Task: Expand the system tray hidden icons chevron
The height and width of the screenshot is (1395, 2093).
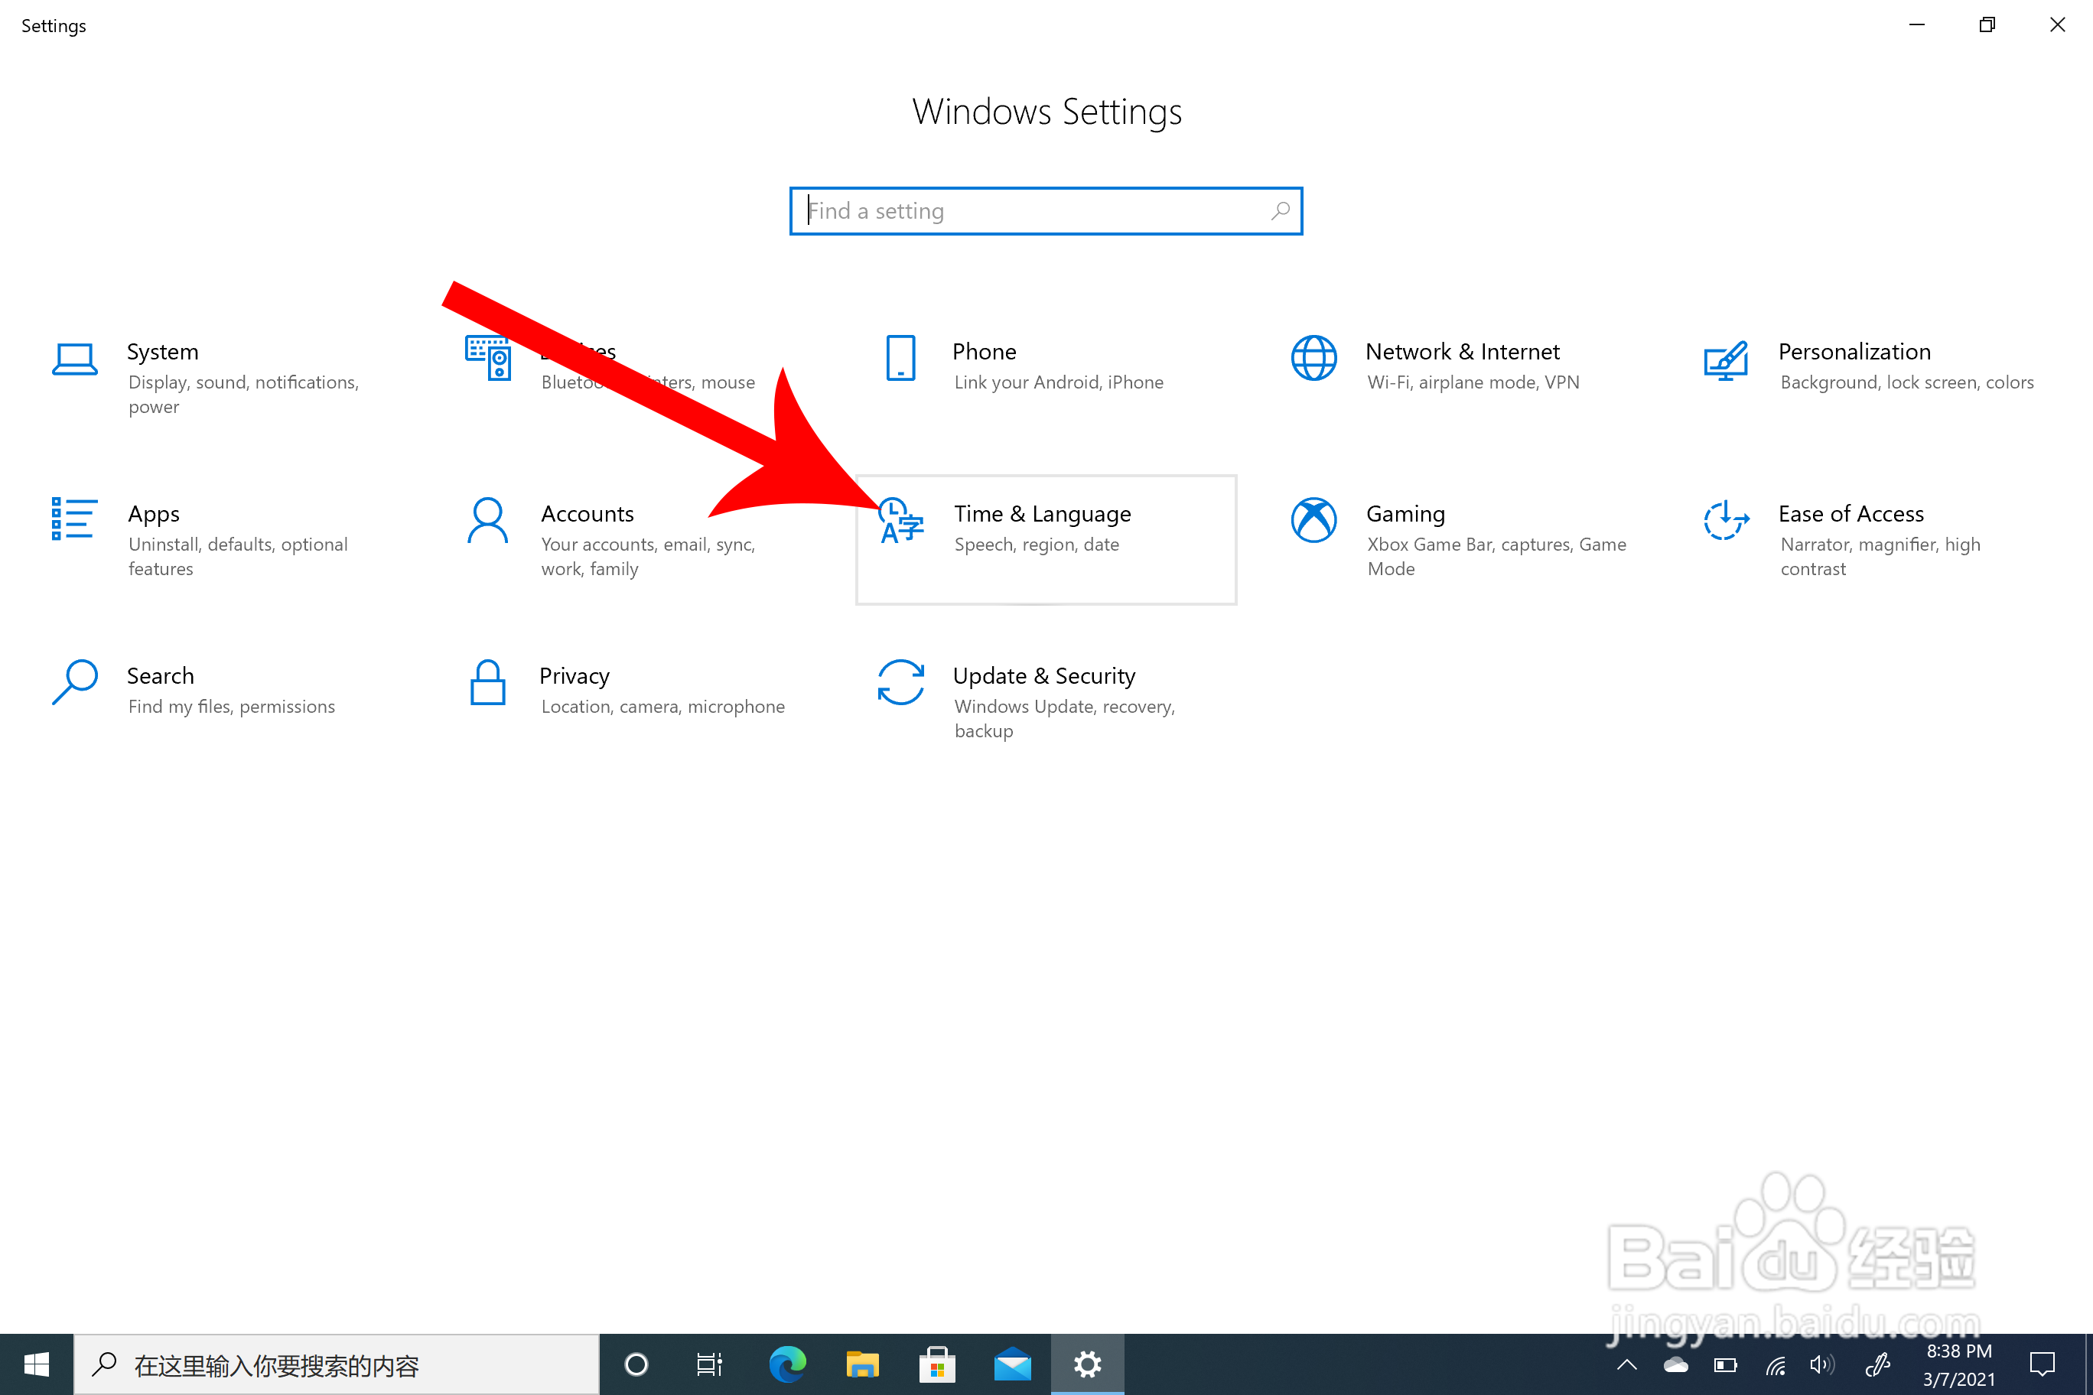Action: [x=1626, y=1364]
